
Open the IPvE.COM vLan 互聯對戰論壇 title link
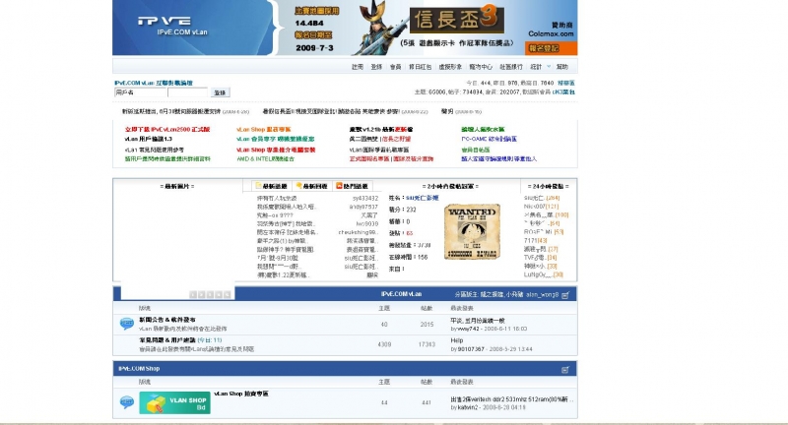tap(154, 83)
